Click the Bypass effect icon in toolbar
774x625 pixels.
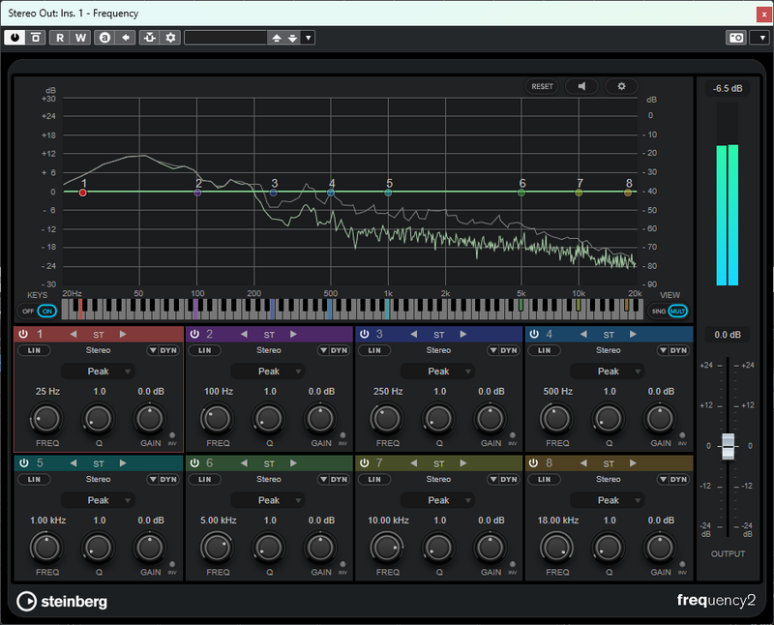pyautogui.click(x=36, y=38)
